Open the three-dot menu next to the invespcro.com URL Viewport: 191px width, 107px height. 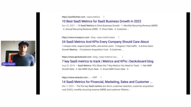(x=119, y=37)
